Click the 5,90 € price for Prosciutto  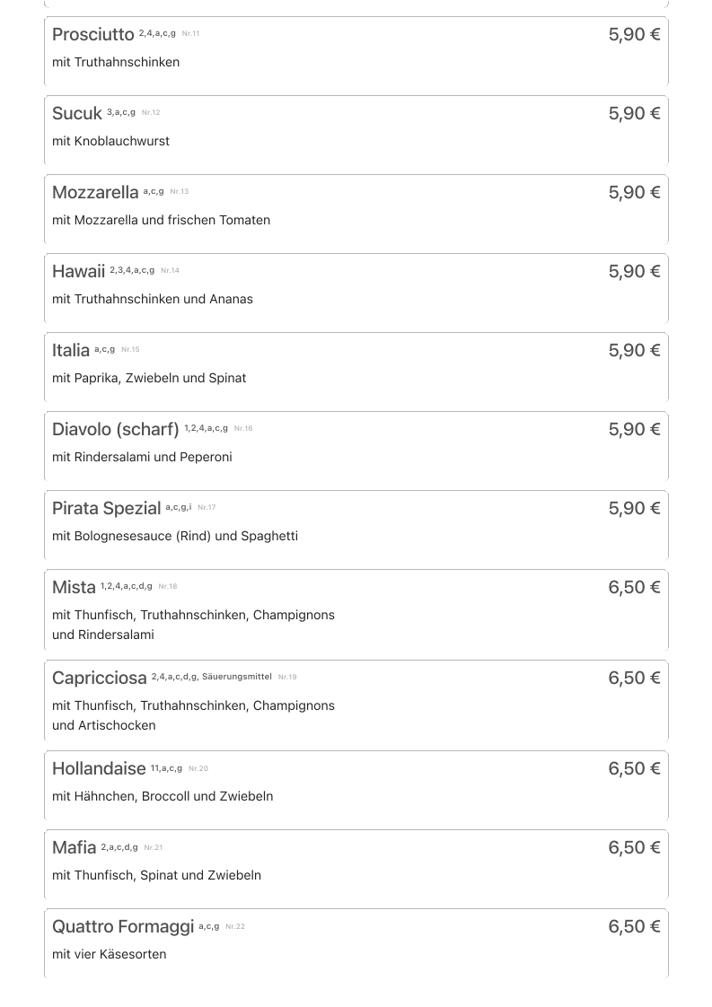(634, 35)
